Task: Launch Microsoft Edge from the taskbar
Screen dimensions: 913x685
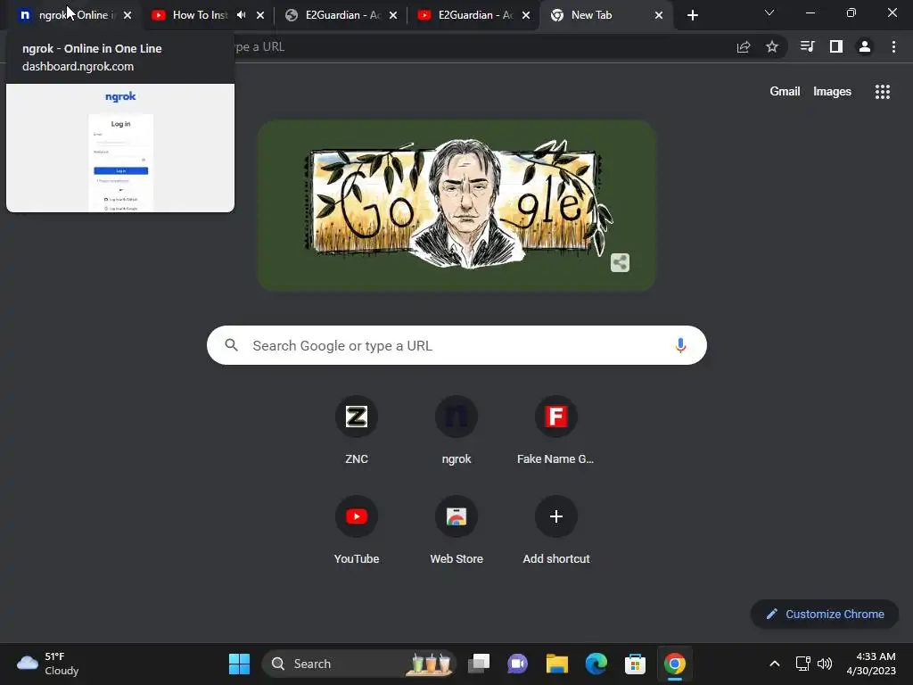Action: pyautogui.click(x=596, y=664)
